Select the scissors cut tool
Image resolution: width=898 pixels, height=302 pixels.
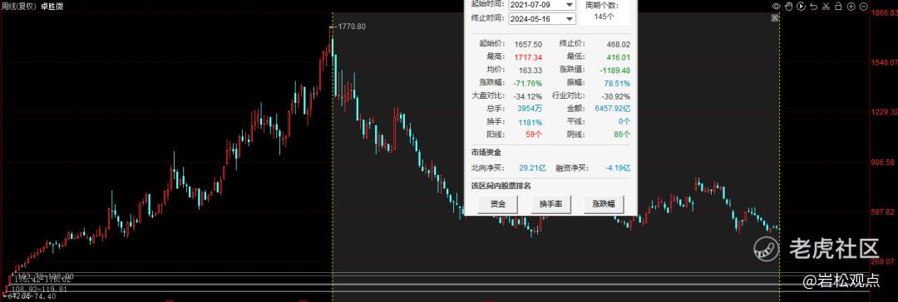coord(826,7)
